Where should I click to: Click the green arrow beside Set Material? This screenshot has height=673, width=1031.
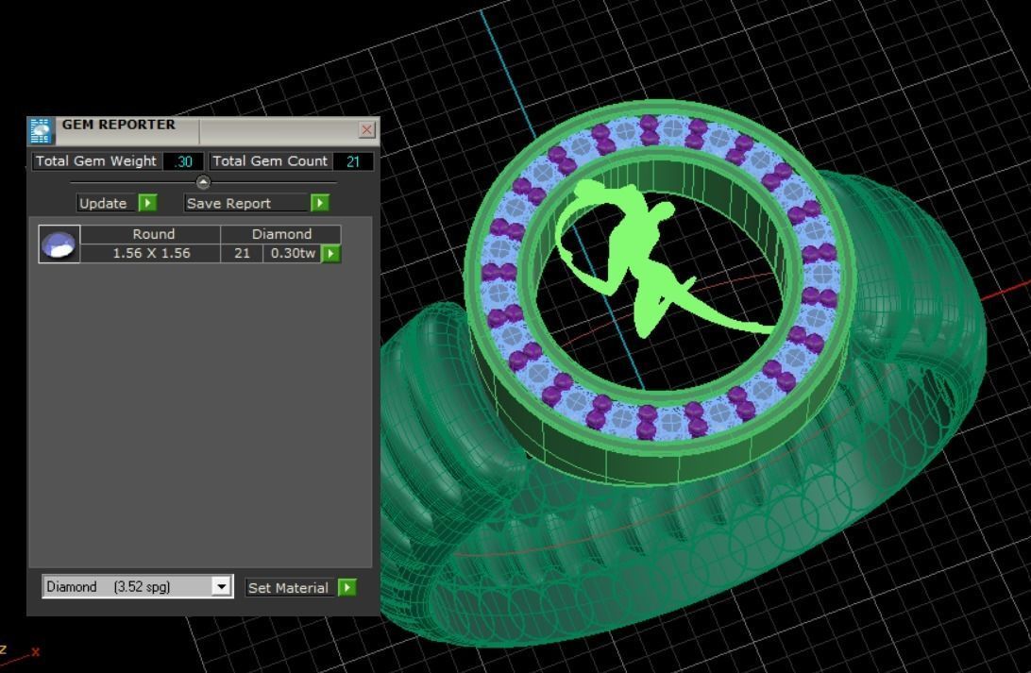347,587
